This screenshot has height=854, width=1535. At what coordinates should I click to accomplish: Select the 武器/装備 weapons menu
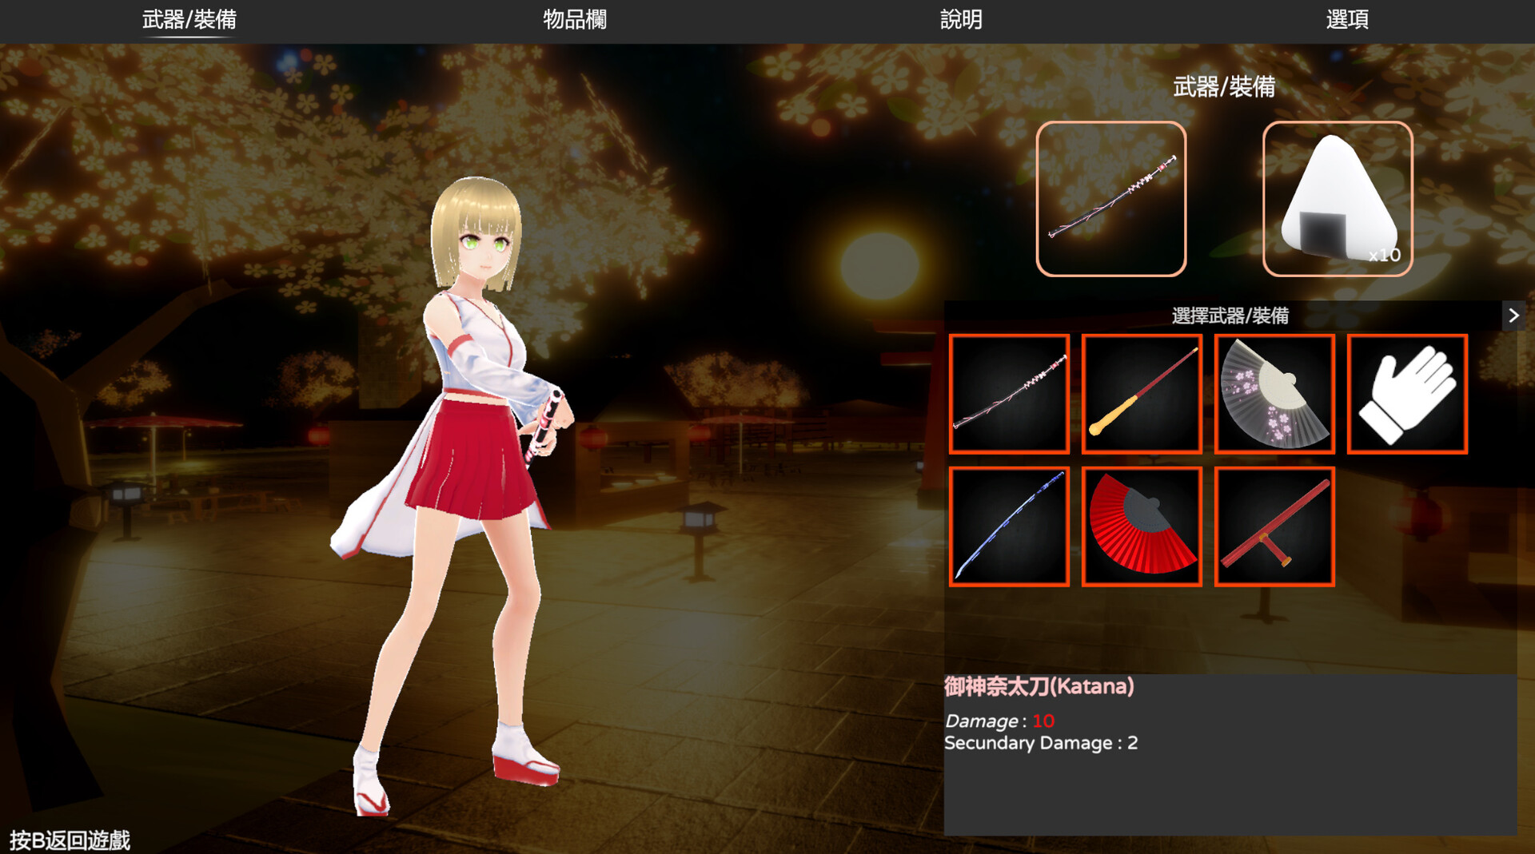(189, 20)
